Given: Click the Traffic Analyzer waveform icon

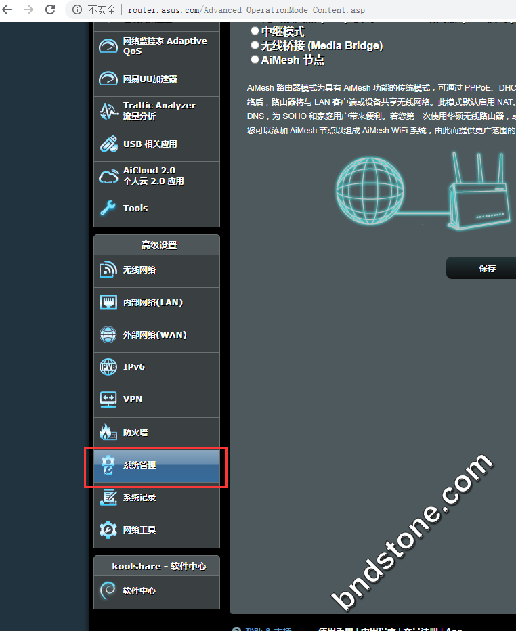Looking at the screenshot, I should click(108, 111).
